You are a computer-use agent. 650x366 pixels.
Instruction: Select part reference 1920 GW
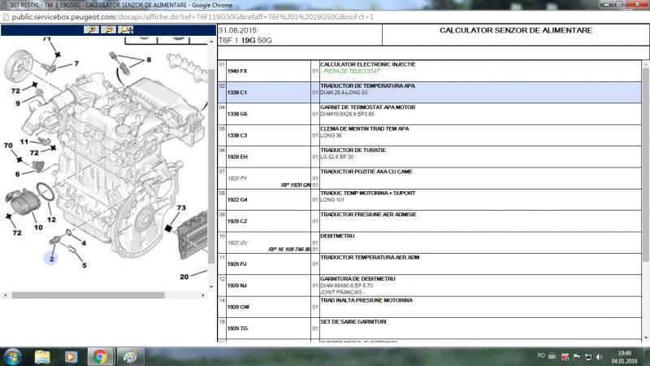(x=238, y=307)
